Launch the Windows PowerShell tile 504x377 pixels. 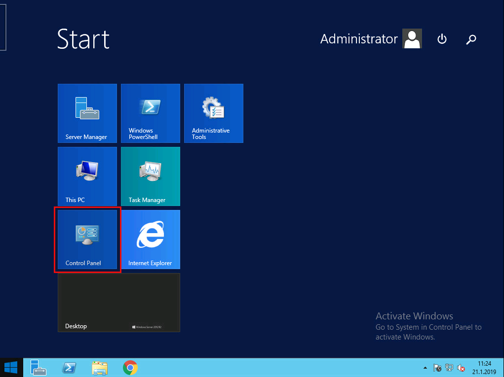[151, 113]
